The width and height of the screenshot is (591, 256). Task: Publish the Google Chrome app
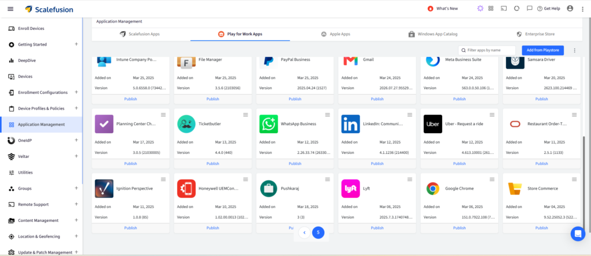coord(459,228)
